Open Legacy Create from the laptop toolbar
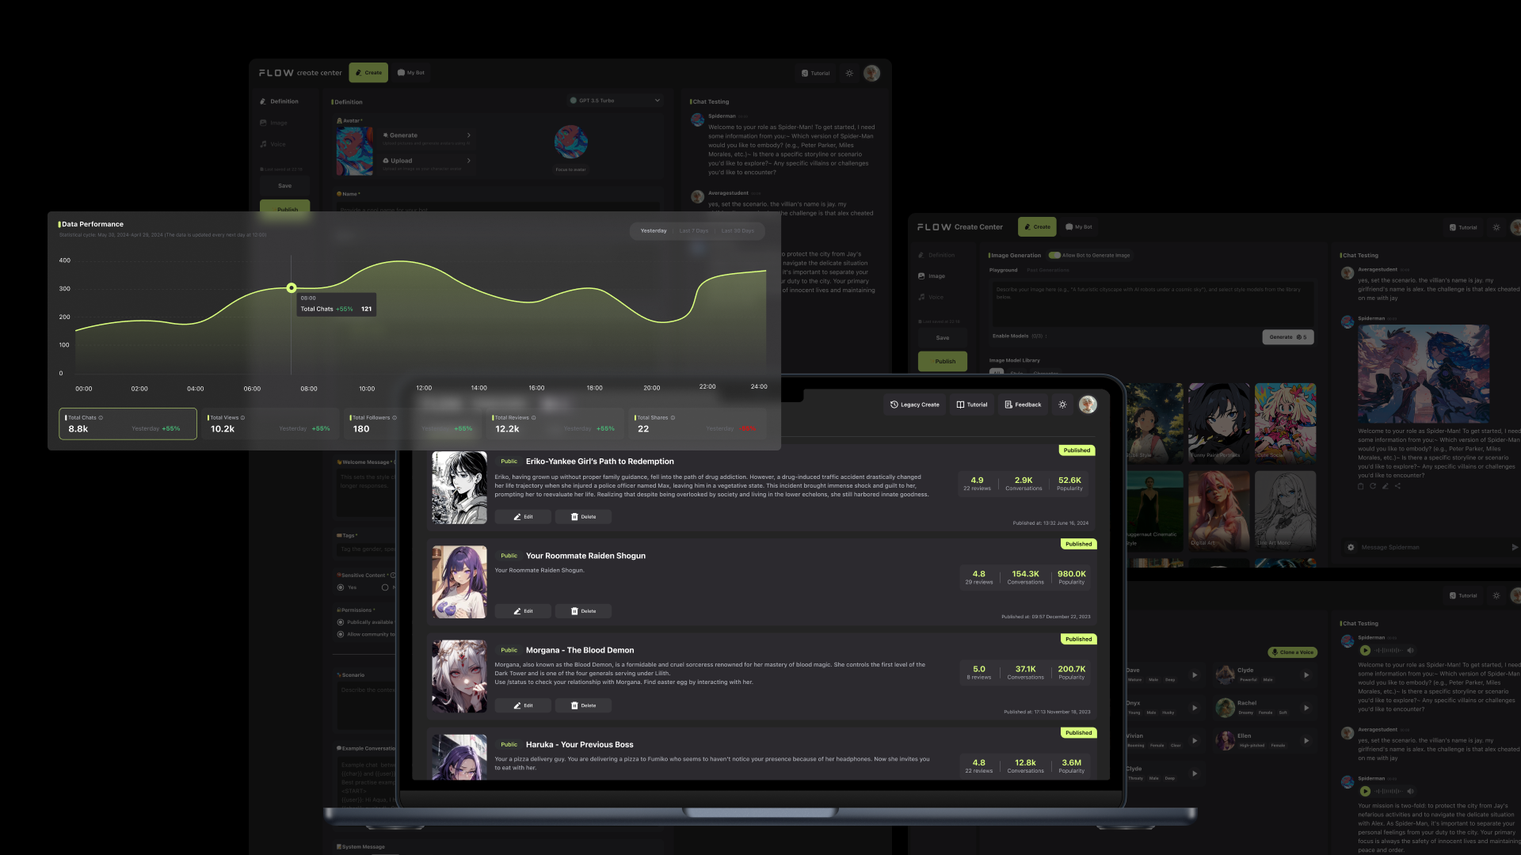 tap(914, 405)
